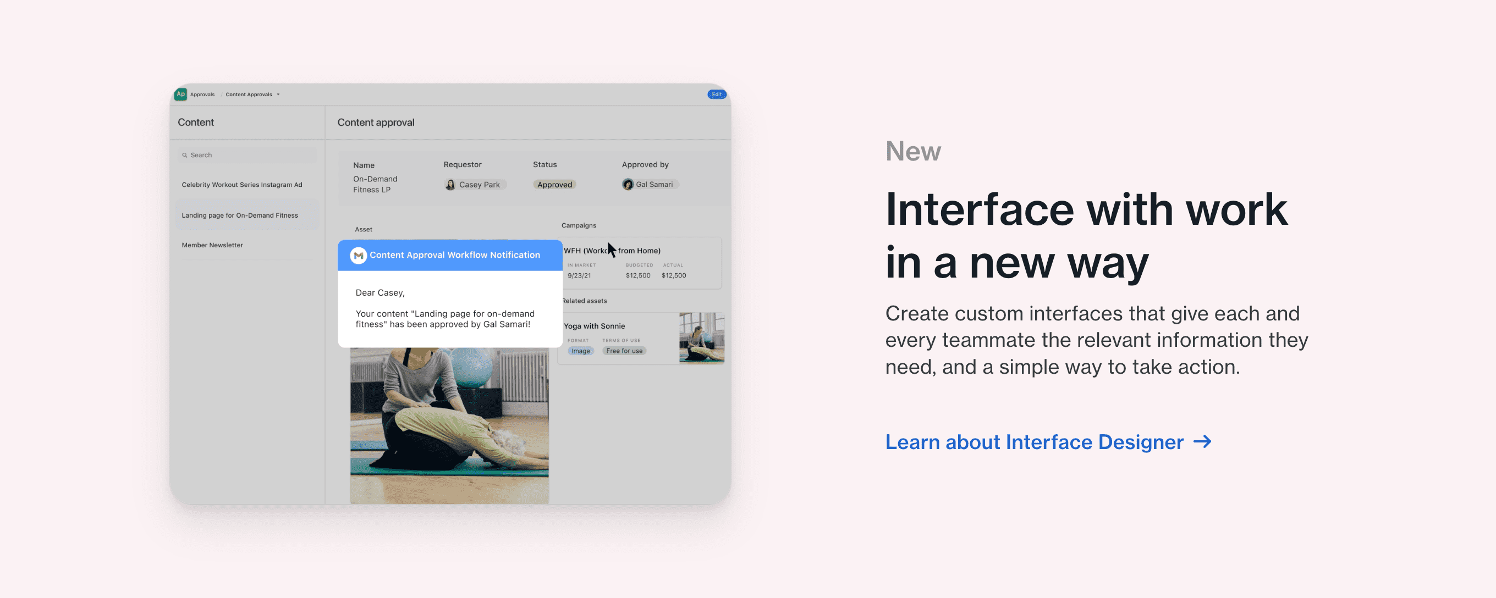This screenshot has height=598, width=1496.
Task: Click Gal Samari's avatar icon
Action: coord(627,185)
